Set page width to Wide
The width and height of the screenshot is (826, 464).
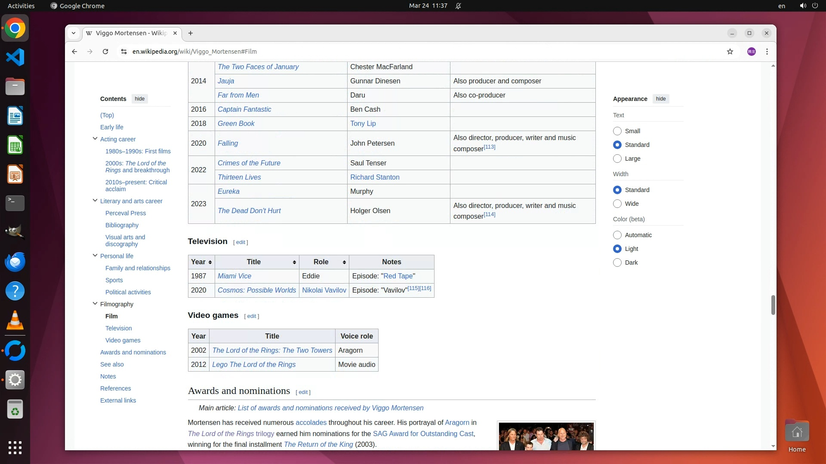coord(617,204)
